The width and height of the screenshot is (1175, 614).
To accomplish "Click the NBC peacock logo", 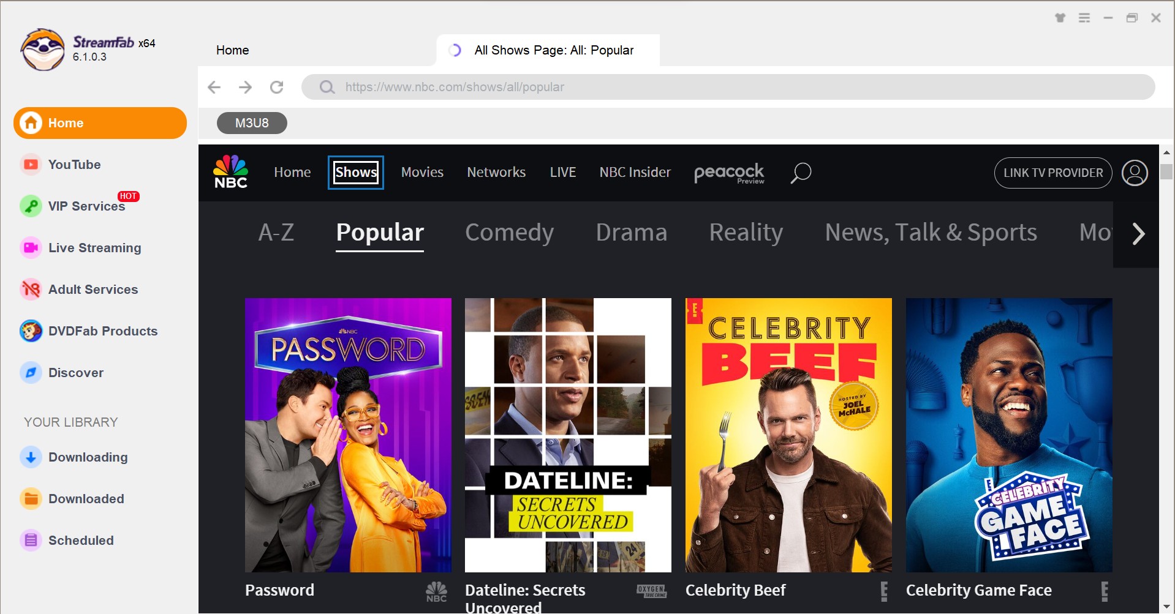I will pyautogui.click(x=231, y=172).
